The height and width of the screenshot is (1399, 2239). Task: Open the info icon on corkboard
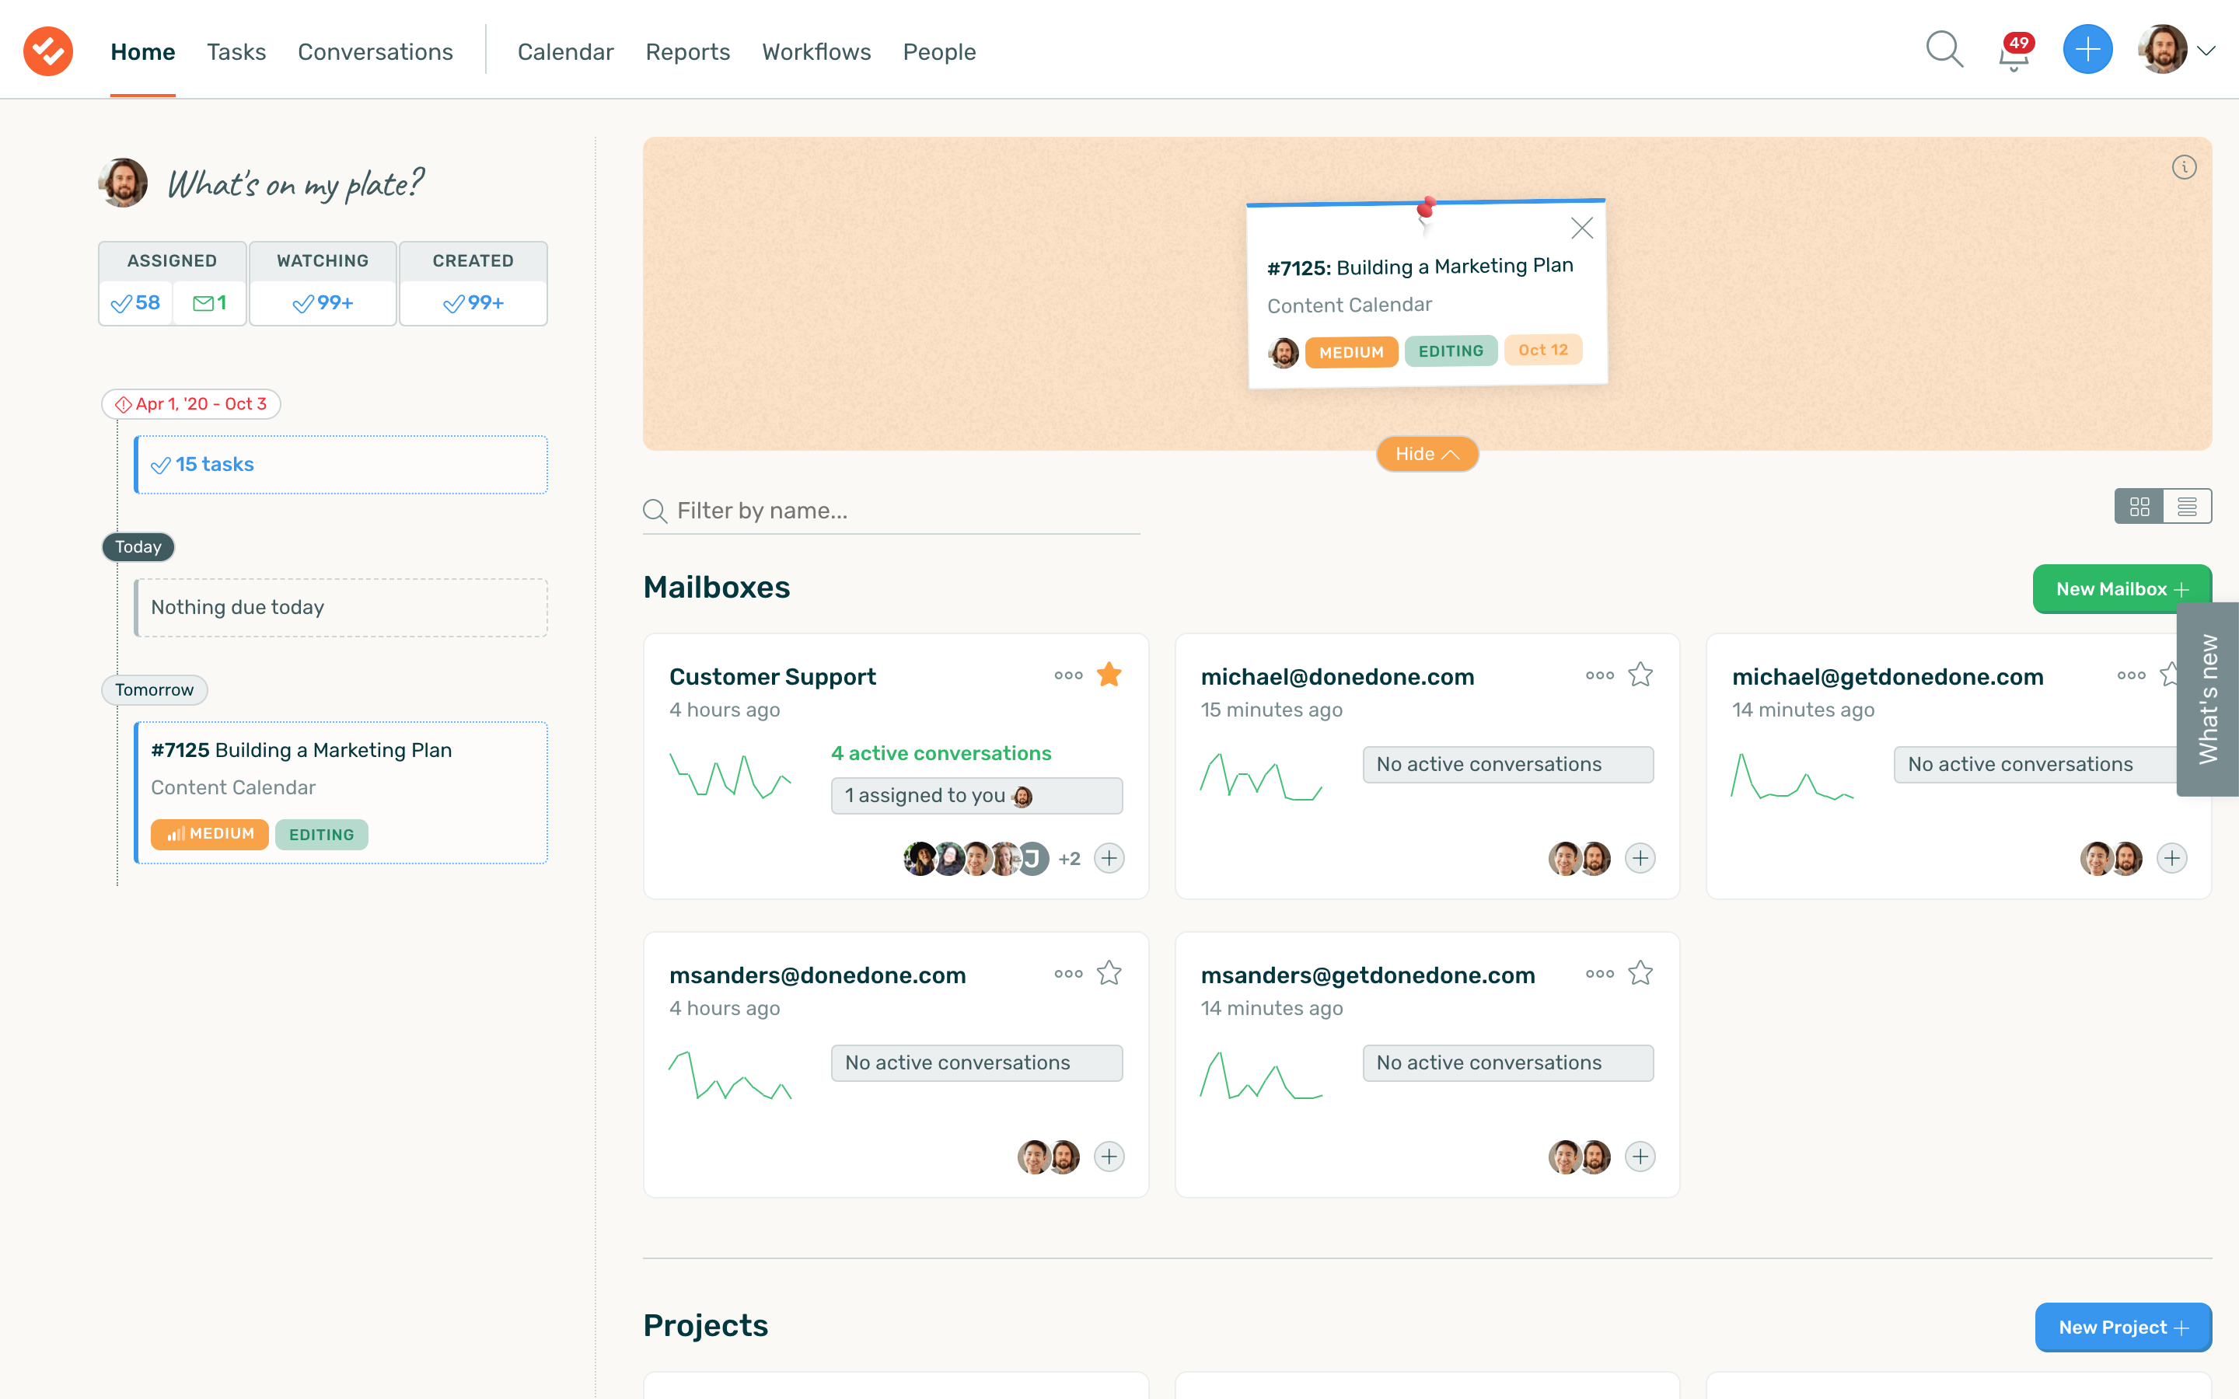pyautogui.click(x=2184, y=167)
